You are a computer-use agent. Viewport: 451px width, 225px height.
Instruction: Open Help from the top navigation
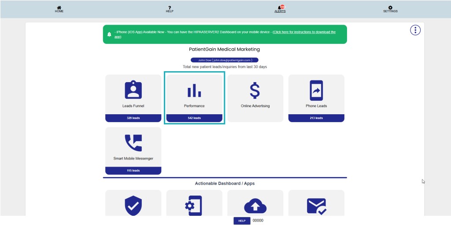tap(170, 9)
